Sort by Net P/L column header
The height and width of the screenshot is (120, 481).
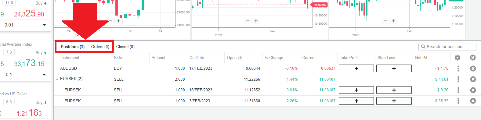[x=421, y=58]
